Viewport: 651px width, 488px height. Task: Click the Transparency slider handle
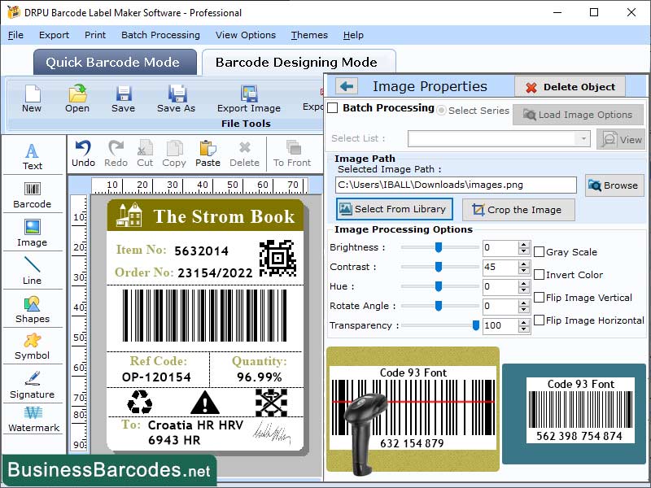tap(476, 325)
